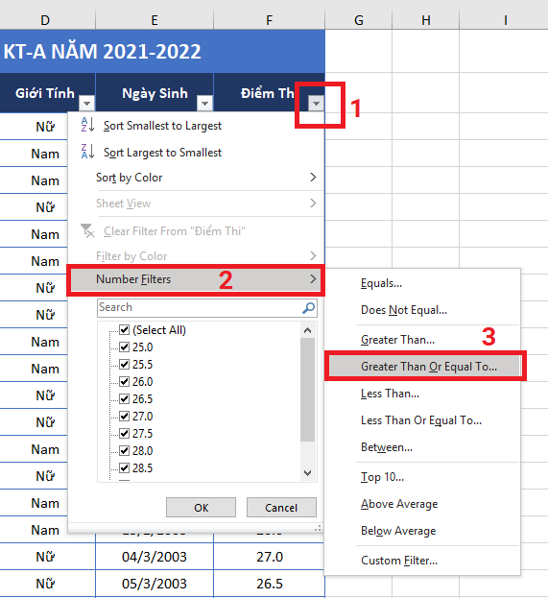Toggle the 27.5 checkbox
Screen dimensions: 548x598
click(125, 433)
